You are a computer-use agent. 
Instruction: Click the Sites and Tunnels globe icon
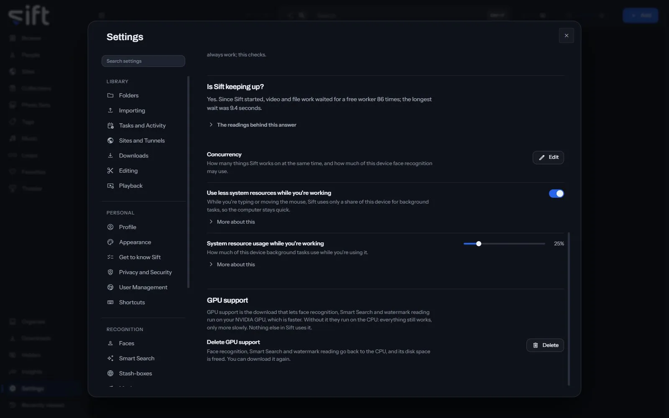coord(110,140)
